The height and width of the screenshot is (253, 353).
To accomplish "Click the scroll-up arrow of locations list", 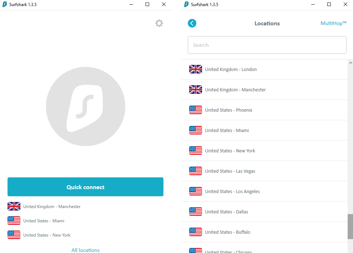I will (350, 63).
